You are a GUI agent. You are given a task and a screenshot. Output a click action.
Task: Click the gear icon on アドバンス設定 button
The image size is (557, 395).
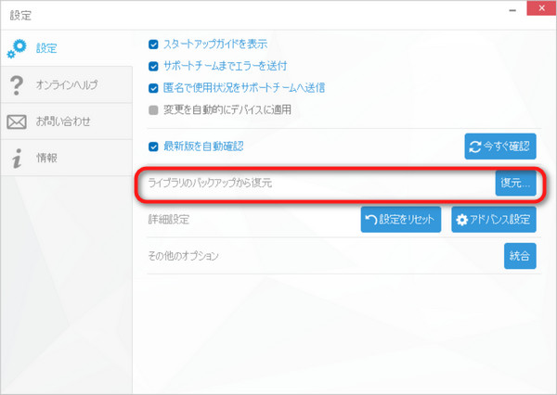pos(463,220)
